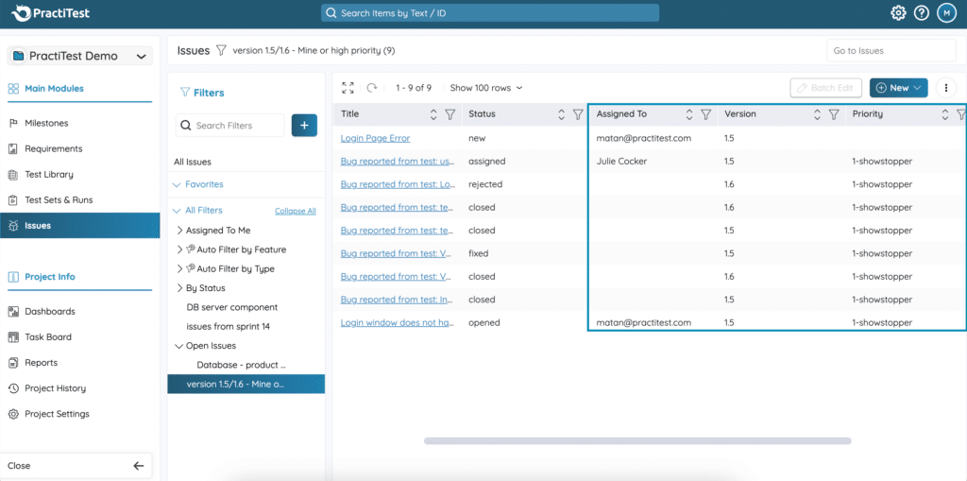Open the Show 100 rows dropdown
967x481 pixels.
pos(485,88)
